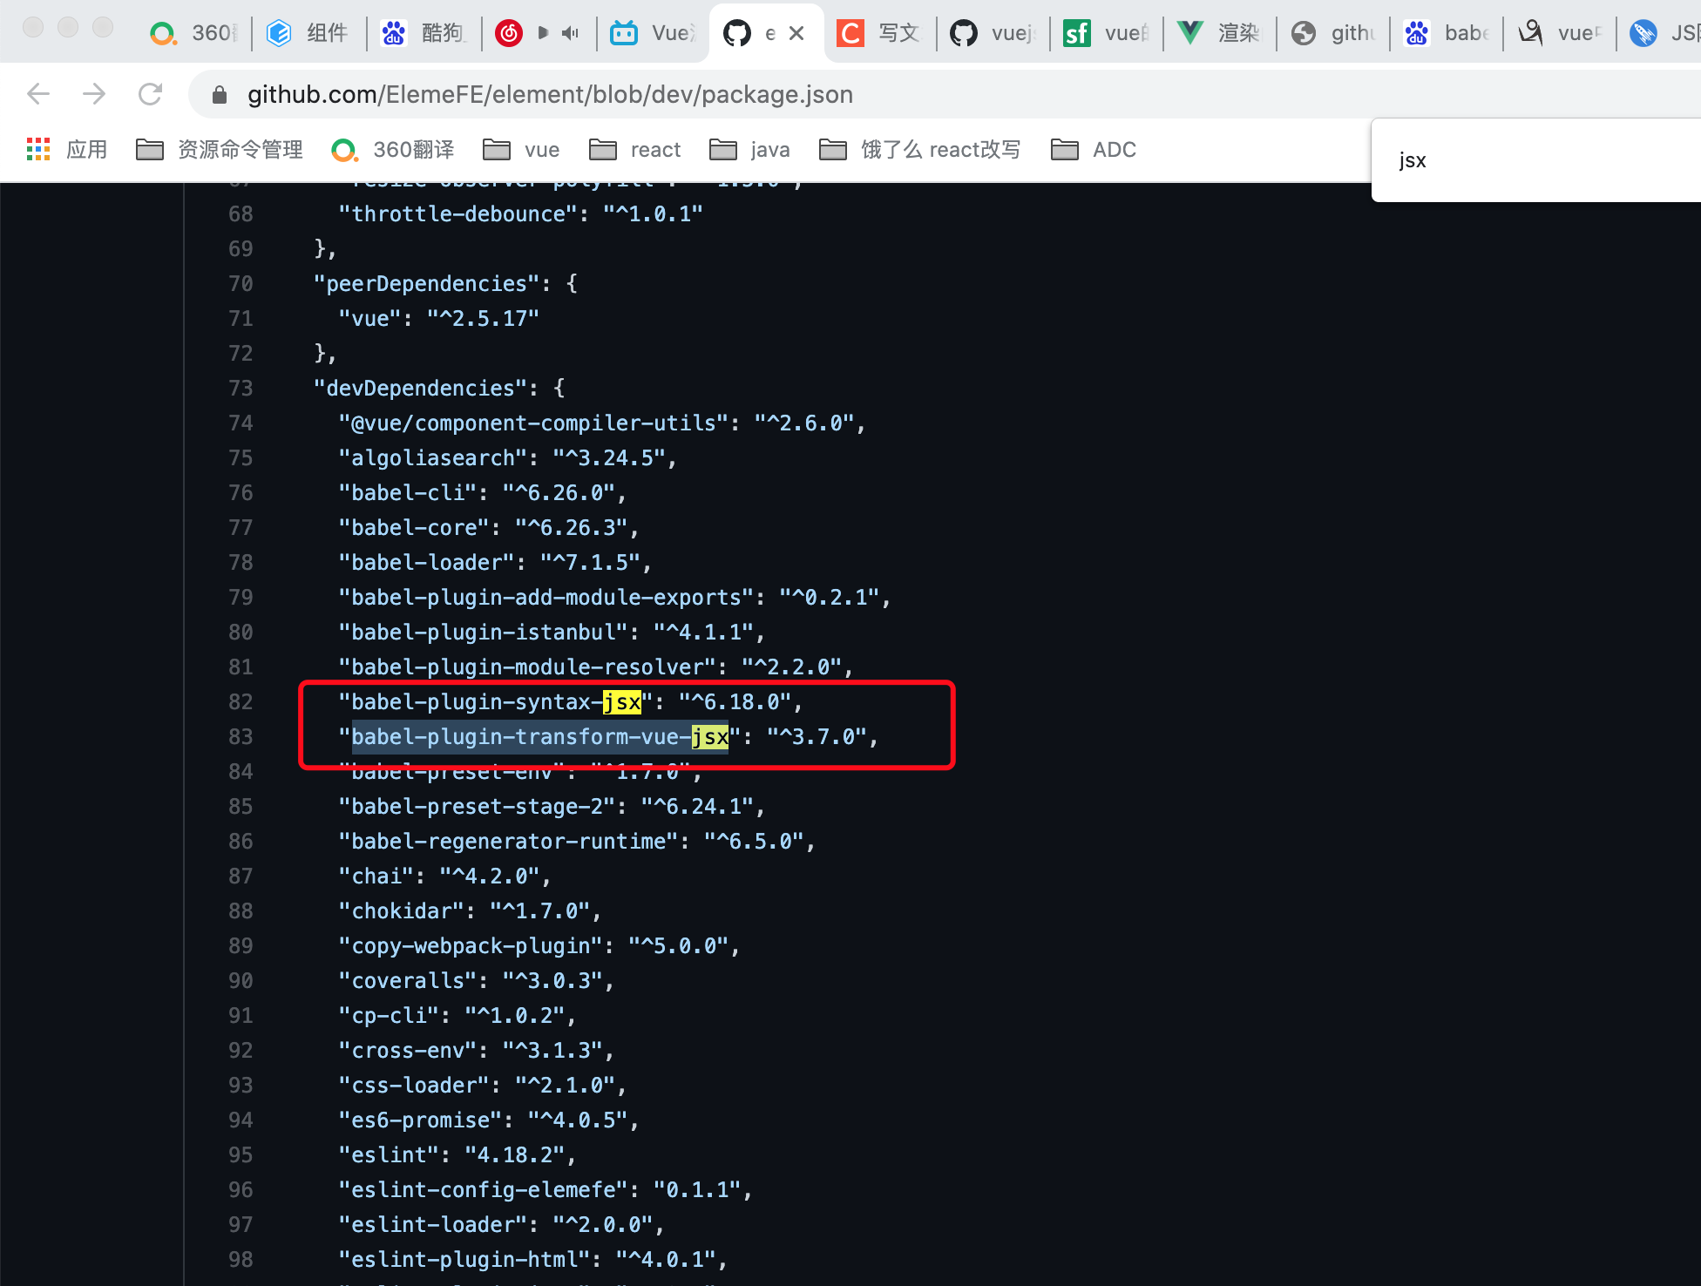
Task: Open the 饿了么 react改写 bookmark folder
Action: [x=919, y=150]
